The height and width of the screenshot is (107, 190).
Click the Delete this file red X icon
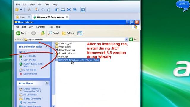coord(21,74)
